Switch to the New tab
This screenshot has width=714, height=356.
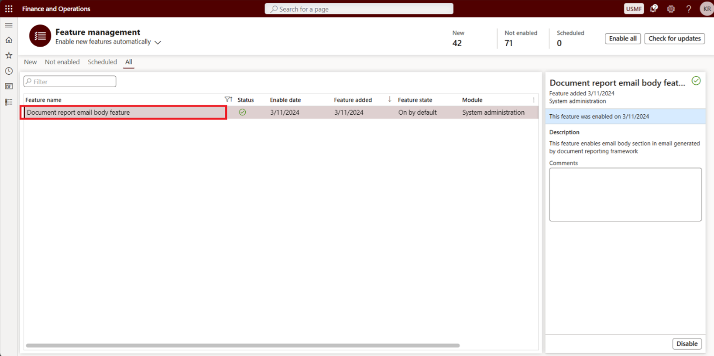click(31, 62)
